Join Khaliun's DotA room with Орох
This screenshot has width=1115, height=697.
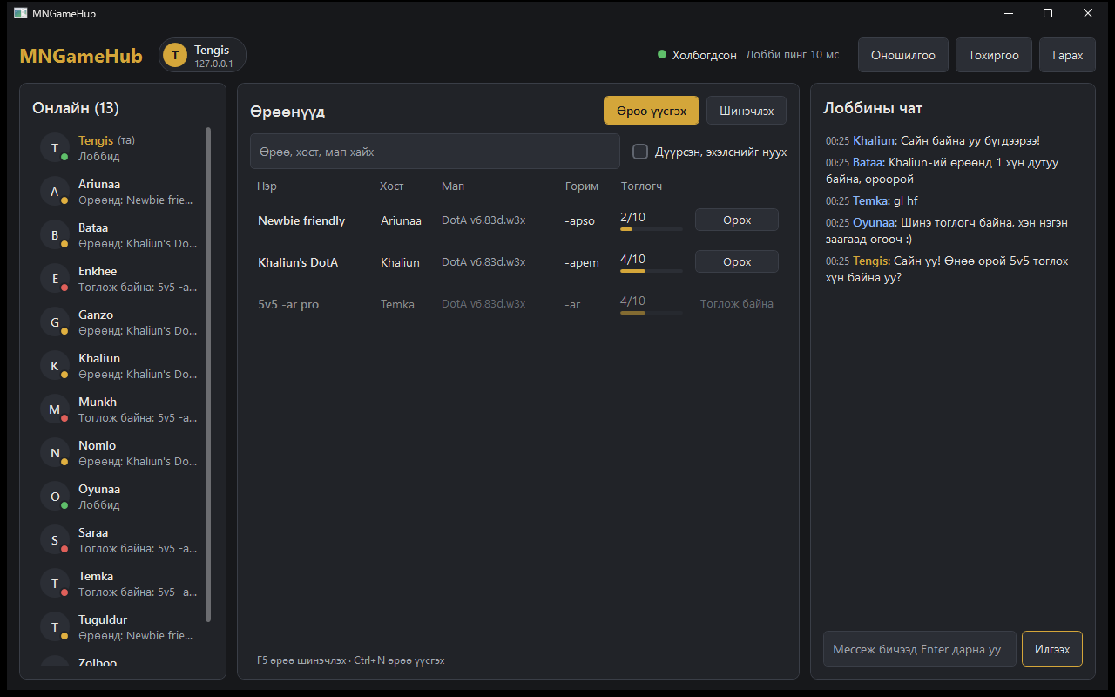tap(737, 261)
